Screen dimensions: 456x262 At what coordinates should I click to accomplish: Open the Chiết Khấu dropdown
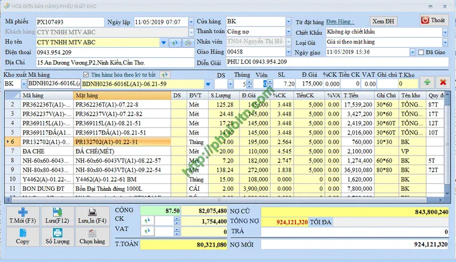tap(445, 32)
